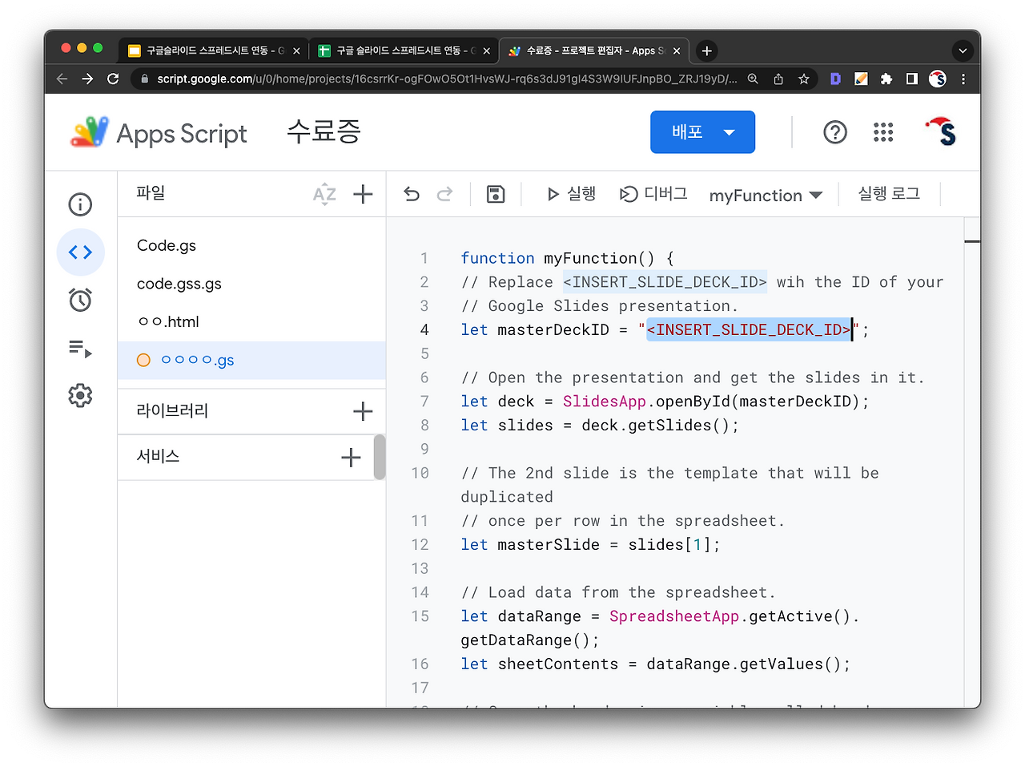Screen dimensions: 1025x767
Task: Reload the current page
Action: click(x=113, y=79)
